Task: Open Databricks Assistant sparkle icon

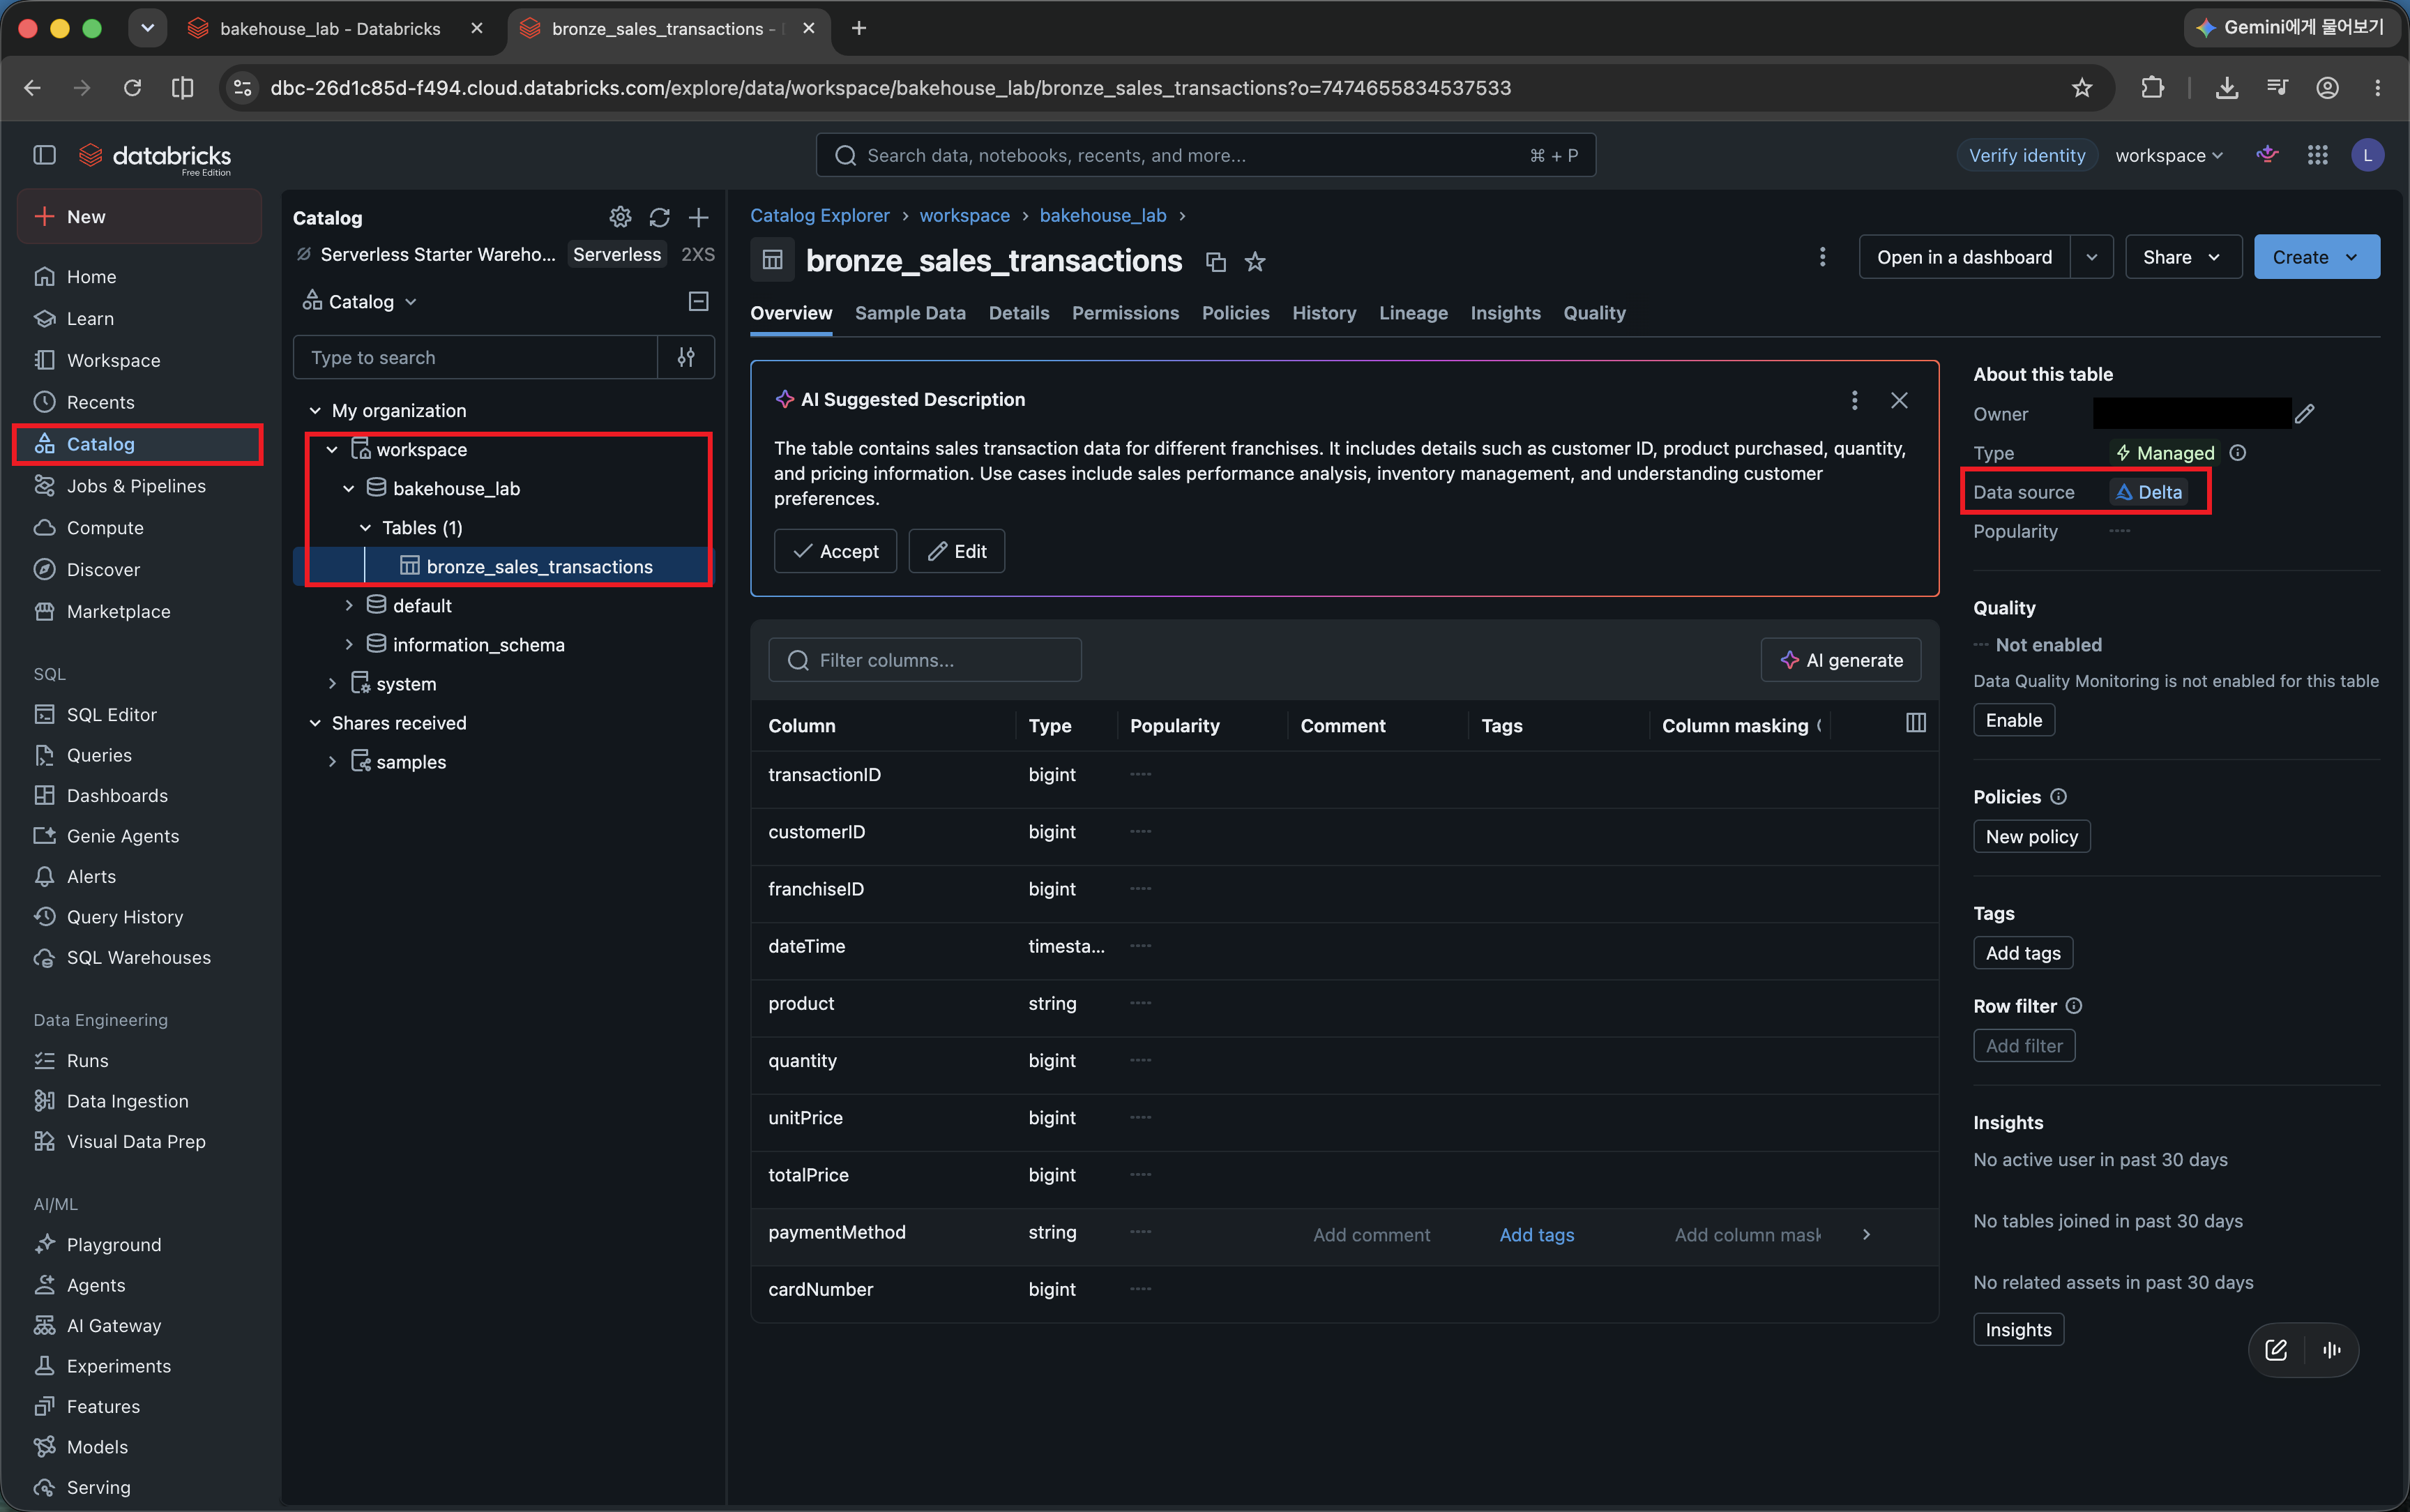Action: click(x=2267, y=155)
